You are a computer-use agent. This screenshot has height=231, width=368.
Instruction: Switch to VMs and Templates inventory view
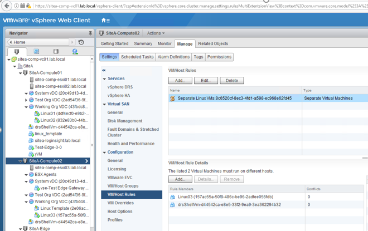click(36, 52)
